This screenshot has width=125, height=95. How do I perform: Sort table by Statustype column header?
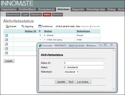coord(83,31)
